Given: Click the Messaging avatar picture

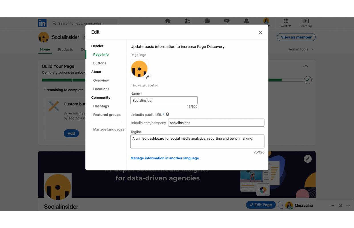Looking at the screenshot, I should pyautogui.click(x=289, y=205).
